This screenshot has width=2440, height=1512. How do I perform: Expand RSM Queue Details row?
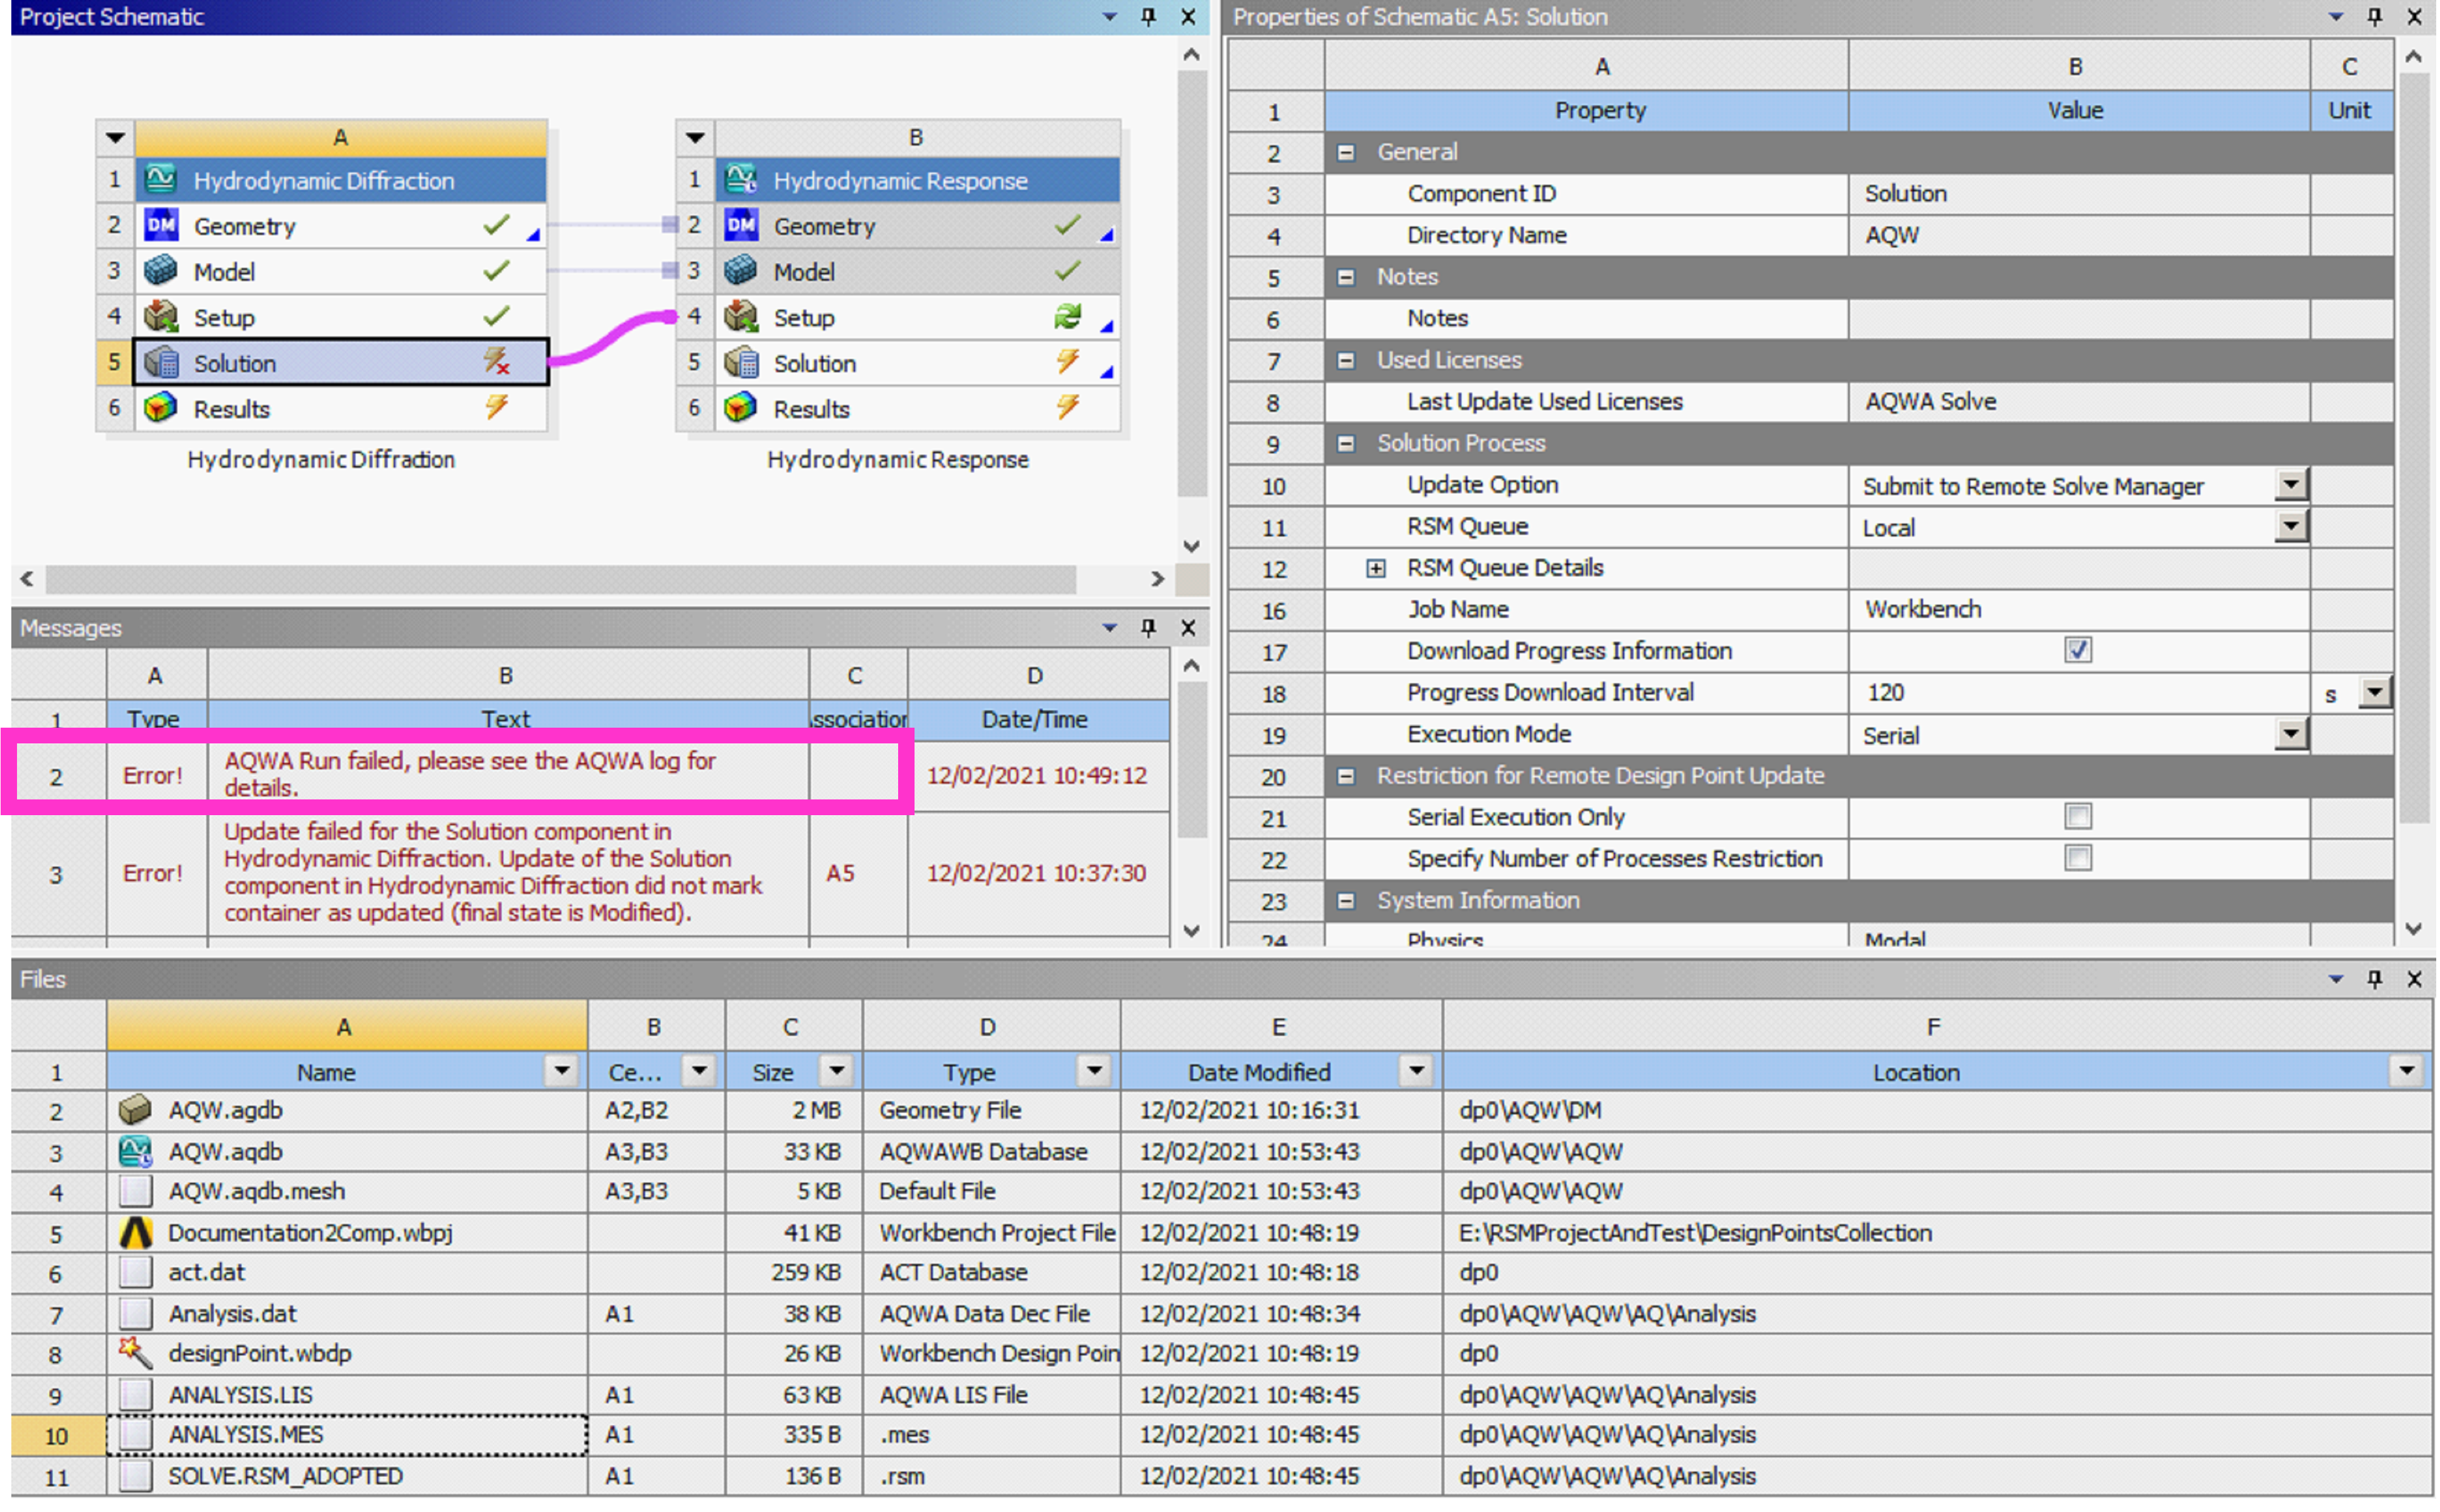(x=1377, y=568)
